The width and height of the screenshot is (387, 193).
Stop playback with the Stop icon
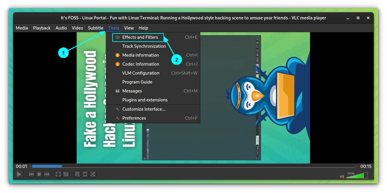[39, 174]
